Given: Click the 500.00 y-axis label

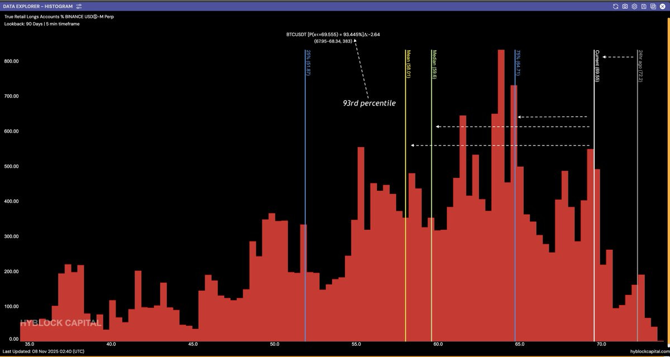Looking at the screenshot, I should pyautogui.click(x=10, y=166).
